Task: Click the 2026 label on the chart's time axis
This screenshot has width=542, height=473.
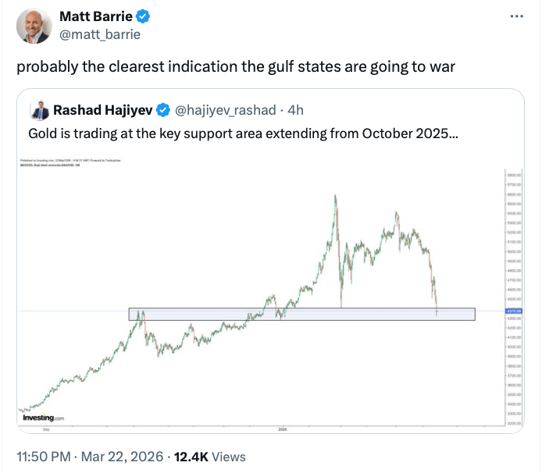Action: (x=283, y=429)
